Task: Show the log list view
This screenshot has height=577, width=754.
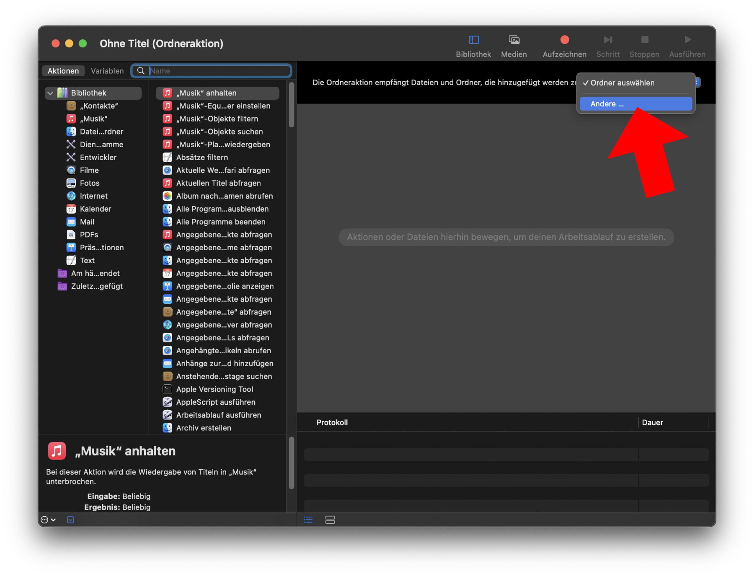Action: pyautogui.click(x=308, y=520)
